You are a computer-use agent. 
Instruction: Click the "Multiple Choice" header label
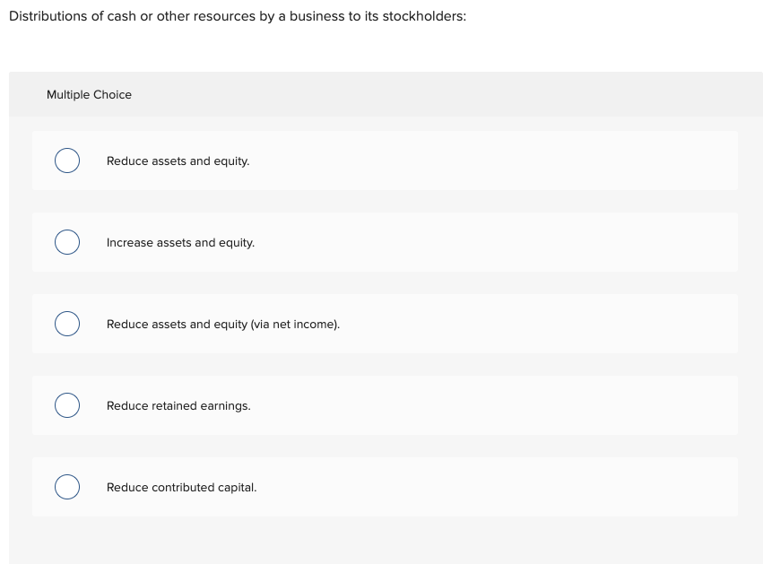click(x=89, y=94)
